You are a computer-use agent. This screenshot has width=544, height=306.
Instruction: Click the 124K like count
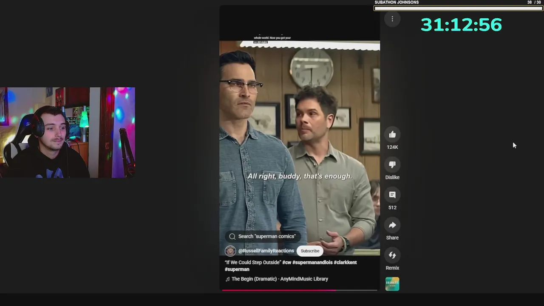click(392, 147)
